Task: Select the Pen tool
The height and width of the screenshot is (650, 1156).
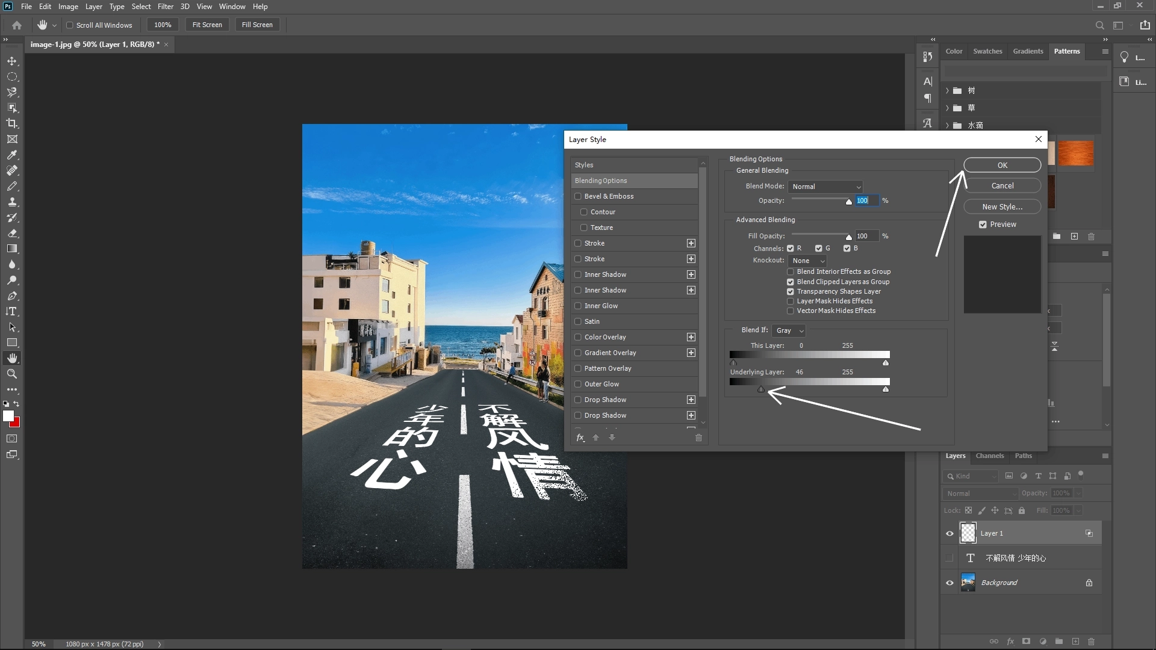Action: [12, 296]
